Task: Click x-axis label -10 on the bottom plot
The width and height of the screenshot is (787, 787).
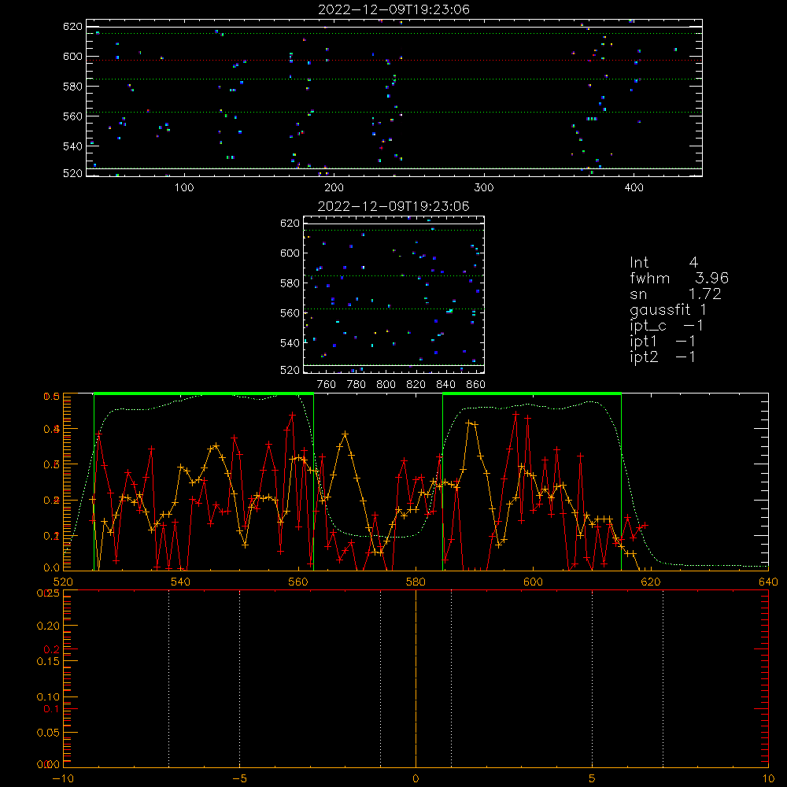Action: click(x=63, y=779)
